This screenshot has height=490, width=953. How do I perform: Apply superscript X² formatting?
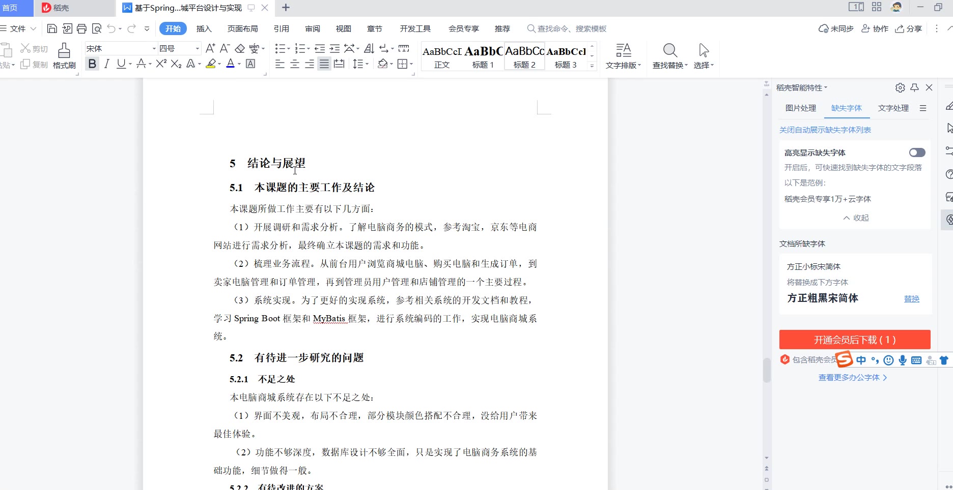point(161,64)
